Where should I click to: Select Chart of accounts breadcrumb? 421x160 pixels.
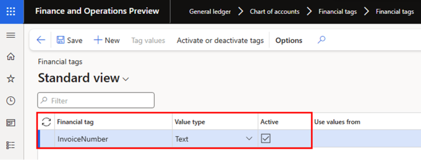tap(275, 12)
